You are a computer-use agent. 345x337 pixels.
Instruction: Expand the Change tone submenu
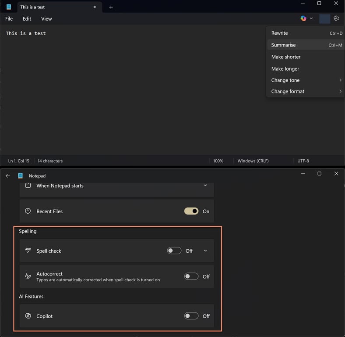coord(306,80)
